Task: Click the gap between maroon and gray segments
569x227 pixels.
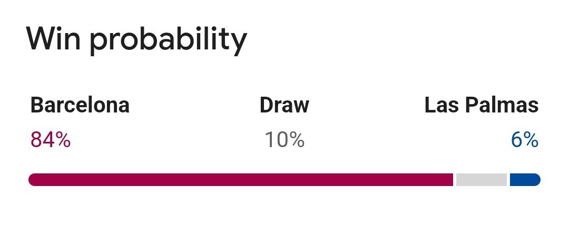Action: pos(455,180)
